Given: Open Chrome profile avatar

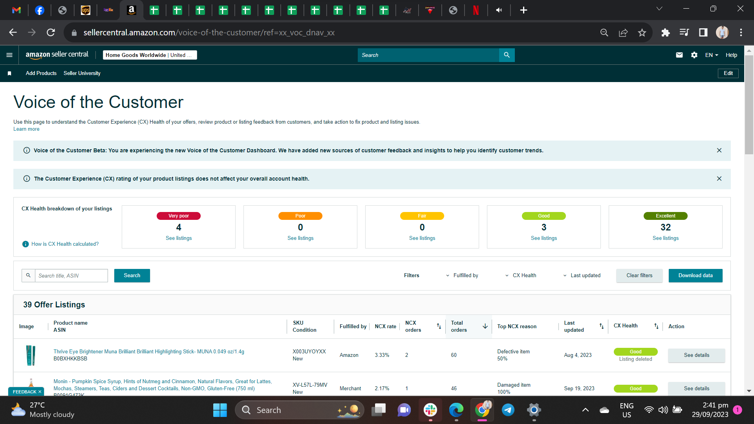Looking at the screenshot, I should [x=722, y=33].
